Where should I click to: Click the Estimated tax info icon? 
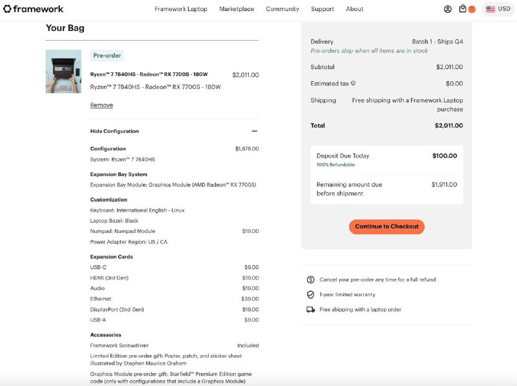coord(353,83)
